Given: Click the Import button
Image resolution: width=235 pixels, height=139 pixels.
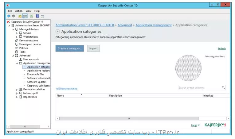Looking at the screenshot, I should 93,48.
